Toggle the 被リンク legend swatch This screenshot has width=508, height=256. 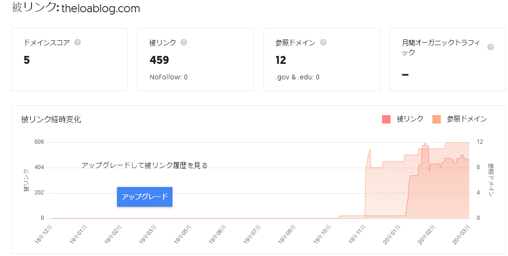click(x=386, y=119)
